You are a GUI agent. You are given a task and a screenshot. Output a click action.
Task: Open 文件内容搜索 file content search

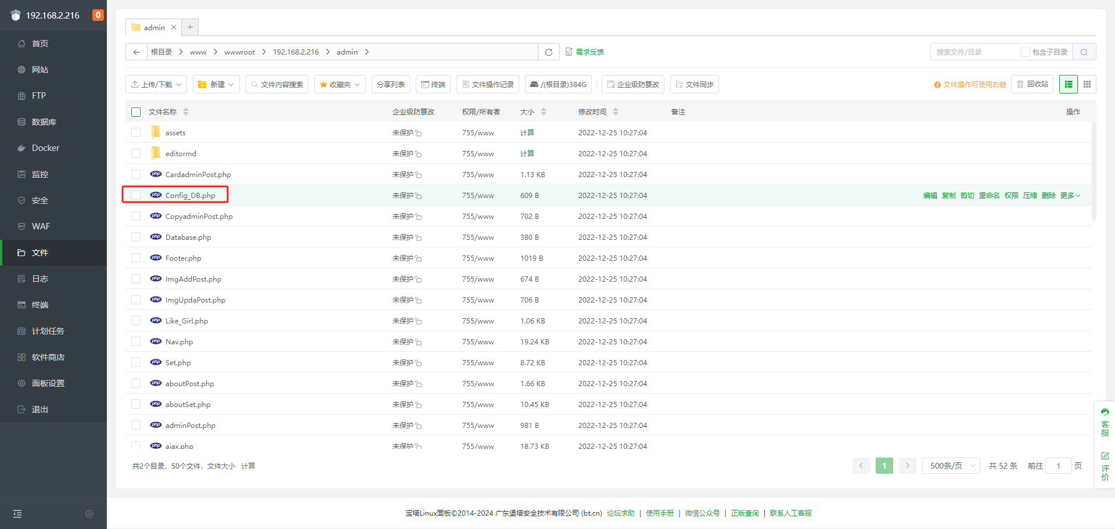coord(277,84)
